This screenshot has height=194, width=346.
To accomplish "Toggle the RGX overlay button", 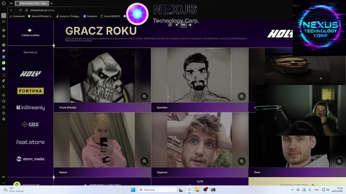I will [x=184, y=25].
